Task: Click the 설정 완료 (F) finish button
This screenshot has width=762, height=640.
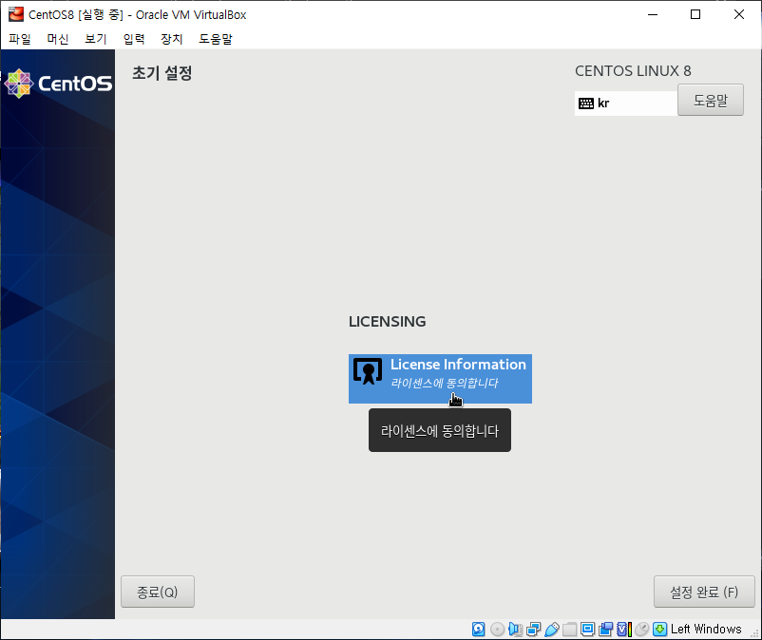Action: [704, 592]
